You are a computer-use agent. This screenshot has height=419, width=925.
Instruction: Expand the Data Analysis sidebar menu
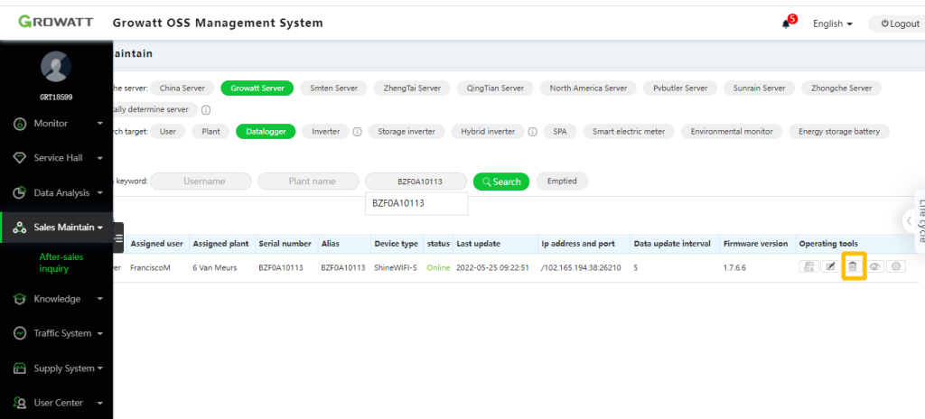[56, 193]
